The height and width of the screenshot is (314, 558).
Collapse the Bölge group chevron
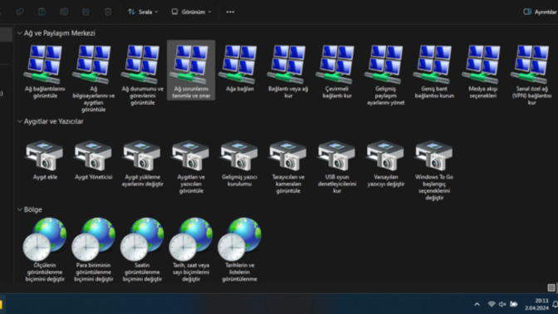click(x=20, y=209)
